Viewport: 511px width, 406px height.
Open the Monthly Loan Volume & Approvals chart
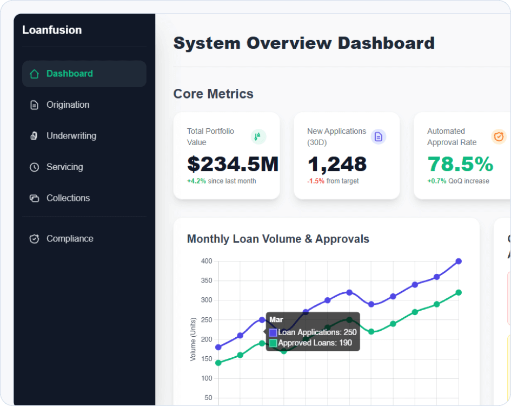click(278, 239)
